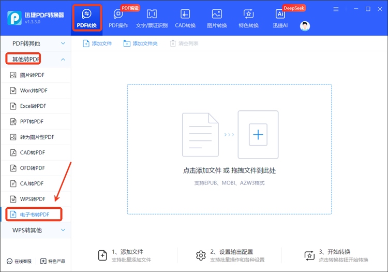Screen dimensions: 388x272
Task: Open the hamburger menu icon
Action: tap(336, 9)
